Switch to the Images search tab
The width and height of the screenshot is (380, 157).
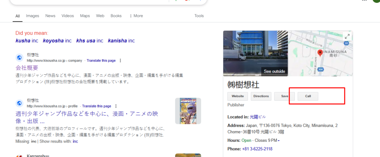coord(32,16)
